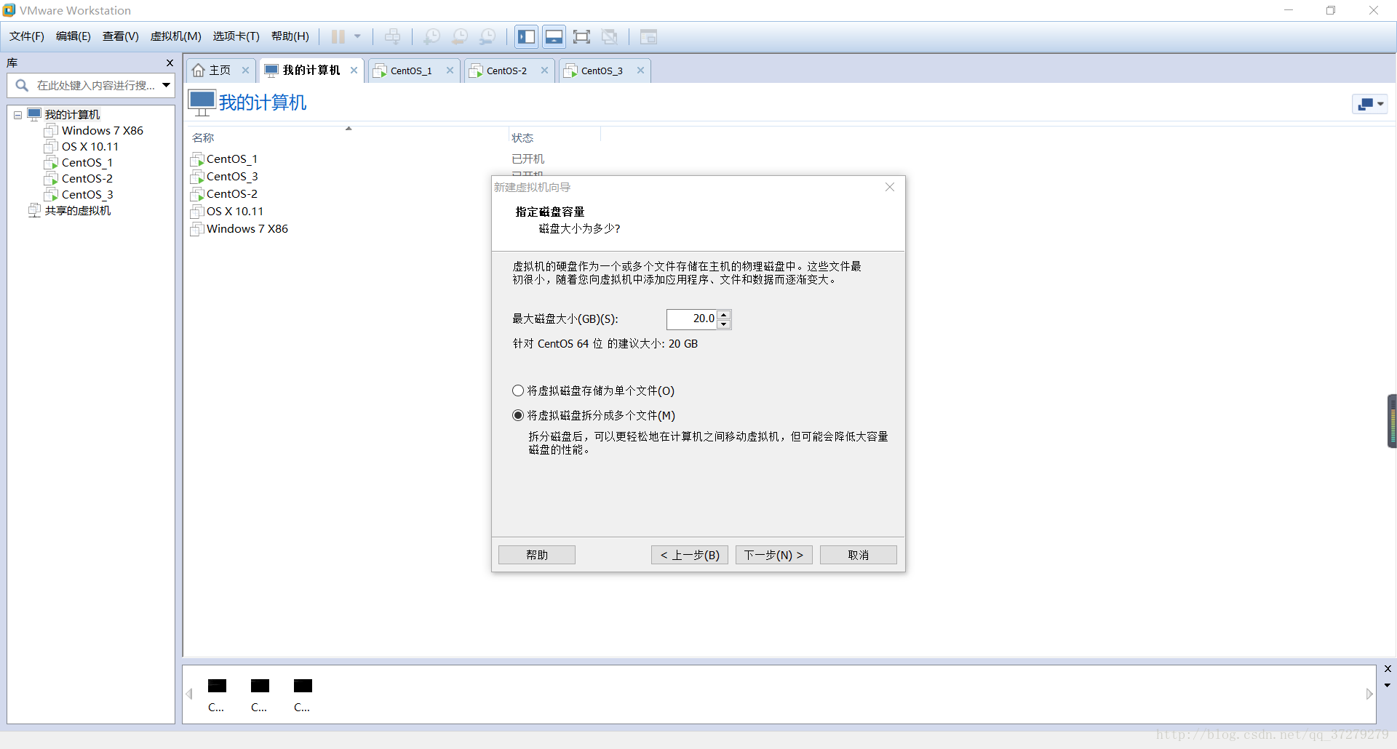Open the library search filter dropdown arrow
This screenshot has height=749, width=1397.
click(x=167, y=85)
